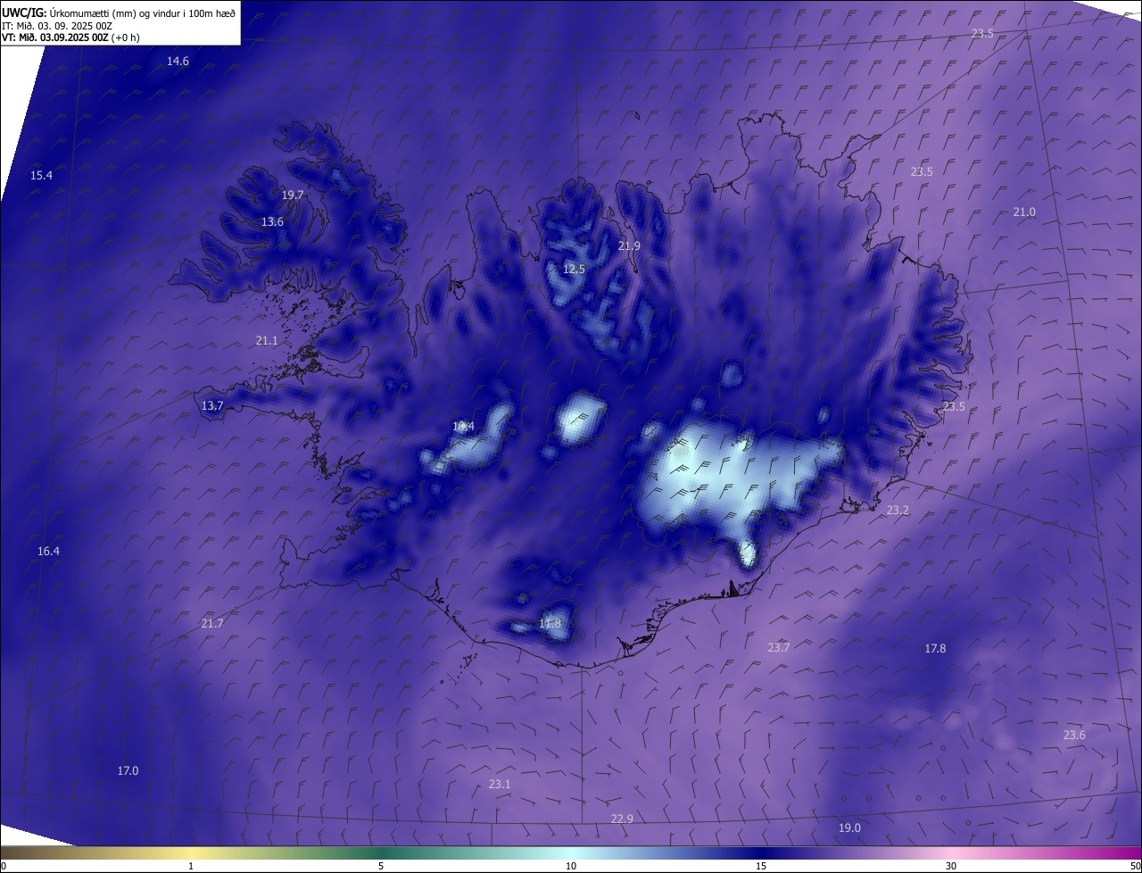Click the 23.6 value label
Image resolution: width=1142 pixels, height=873 pixels.
point(1074,736)
